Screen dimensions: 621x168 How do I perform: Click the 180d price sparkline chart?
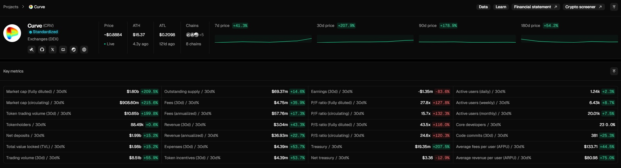tap(569, 39)
